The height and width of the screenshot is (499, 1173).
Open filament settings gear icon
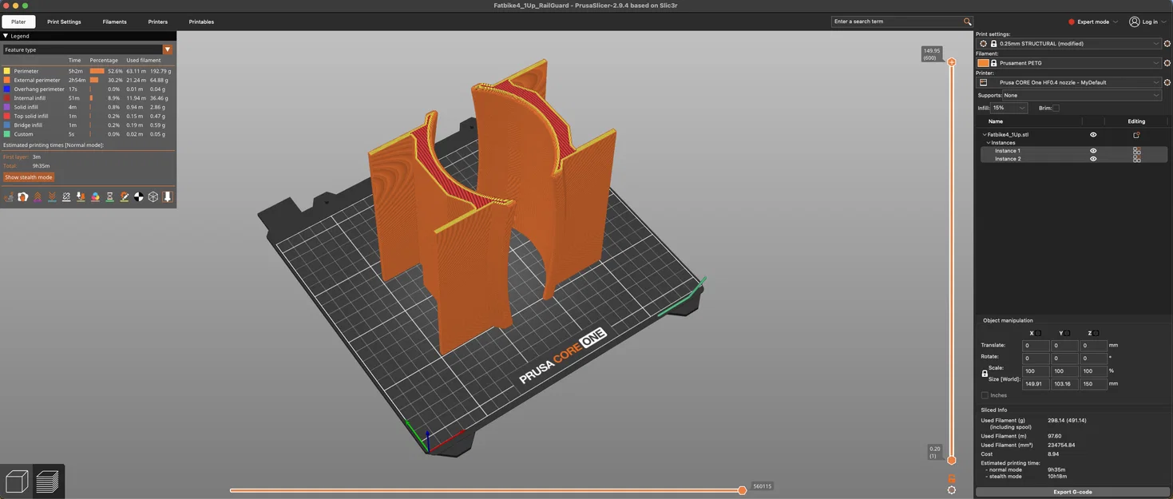1167,63
